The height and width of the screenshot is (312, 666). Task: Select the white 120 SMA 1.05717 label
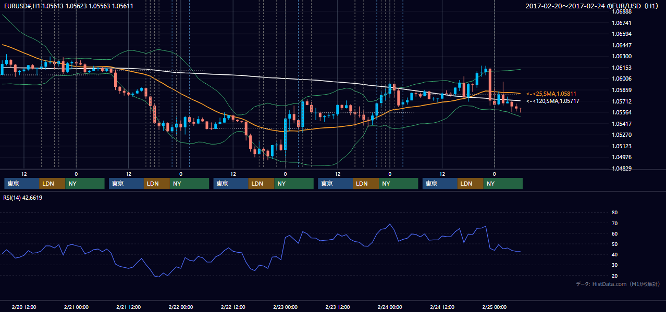pos(552,101)
